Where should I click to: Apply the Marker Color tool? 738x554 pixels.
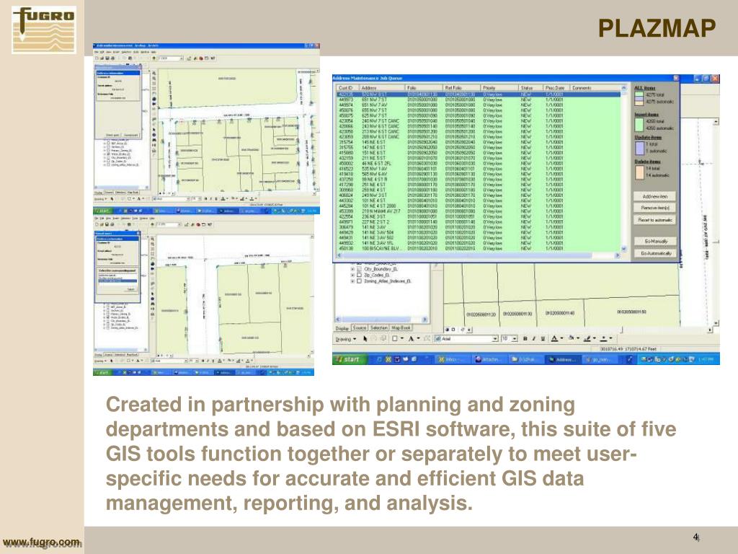(603, 338)
